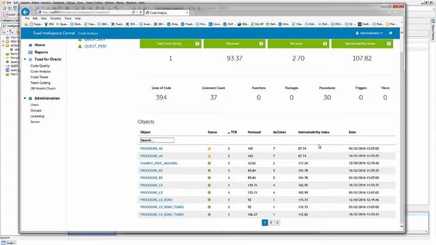Open Users under Administration
436x245 pixels.
coord(35,105)
